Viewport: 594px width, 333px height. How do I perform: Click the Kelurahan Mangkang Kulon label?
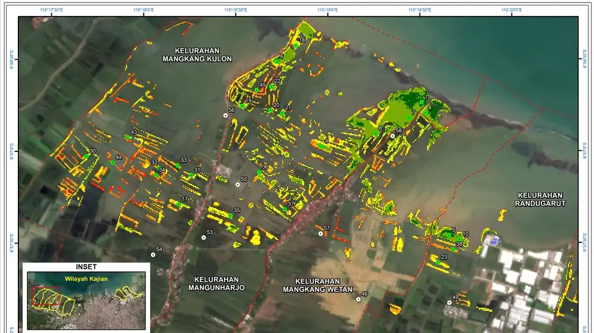(x=197, y=55)
